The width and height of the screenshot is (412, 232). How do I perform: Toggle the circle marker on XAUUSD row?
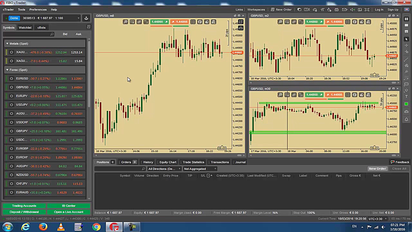coord(12,52)
